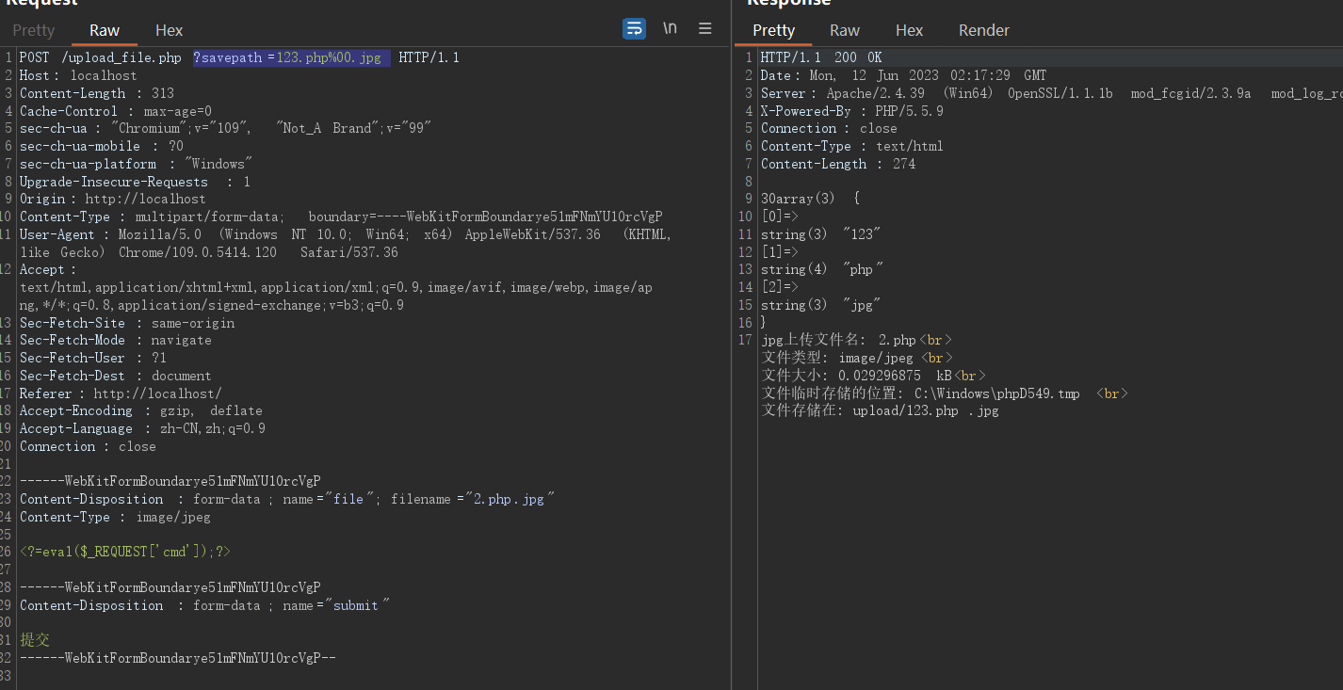Image resolution: width=1343 pixels, height=690 pixels.
Task: Click the string(3) "jpg" line
Action: pyautogui.click(x=821, y=305)
